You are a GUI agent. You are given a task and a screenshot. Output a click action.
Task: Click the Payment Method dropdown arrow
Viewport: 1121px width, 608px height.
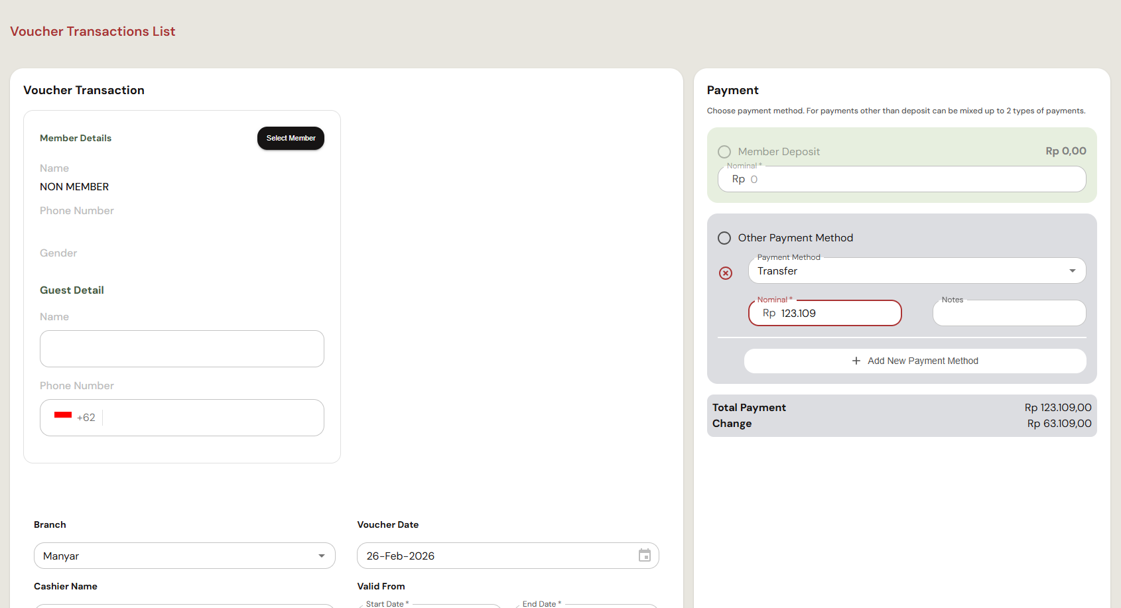pos(1073,271)
